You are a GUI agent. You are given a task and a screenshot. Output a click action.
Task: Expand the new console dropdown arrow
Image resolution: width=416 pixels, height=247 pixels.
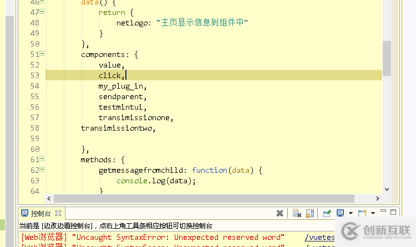click(x=373, y=213)
